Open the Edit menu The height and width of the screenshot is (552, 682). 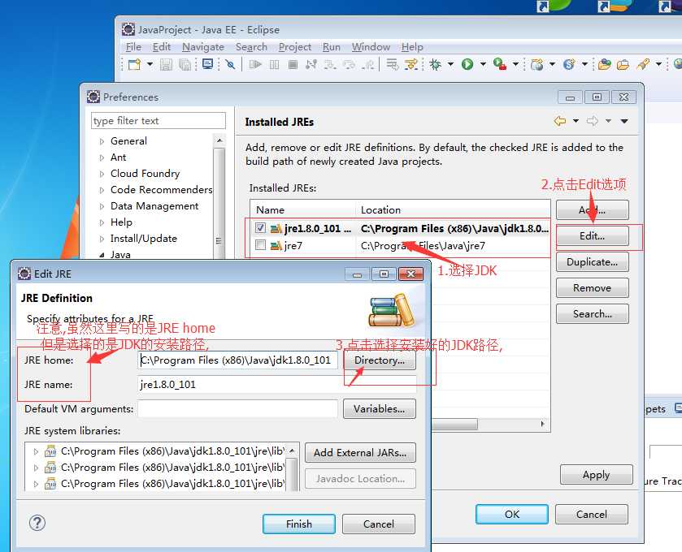pyautogui.click(x=162, y=47)
